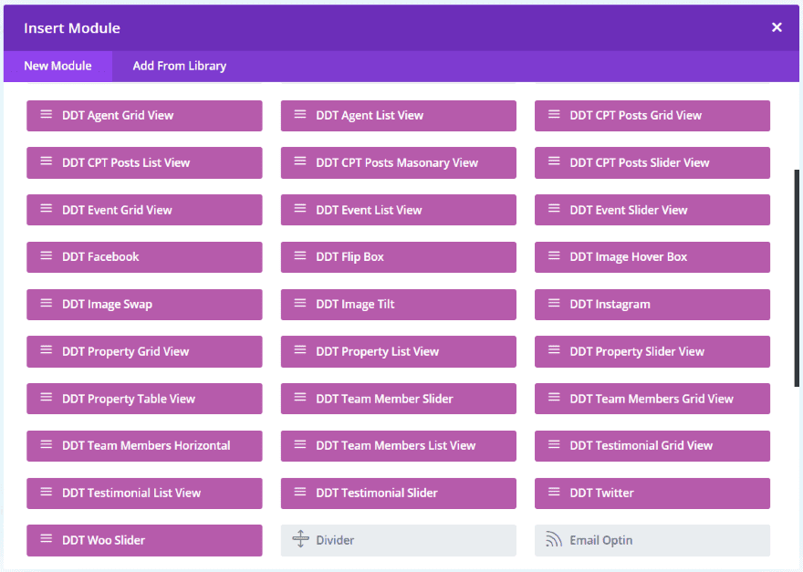Choose the DDT Testimonial List View module
The height and width of the screenshot is (572, 803).
coord(144,494)
